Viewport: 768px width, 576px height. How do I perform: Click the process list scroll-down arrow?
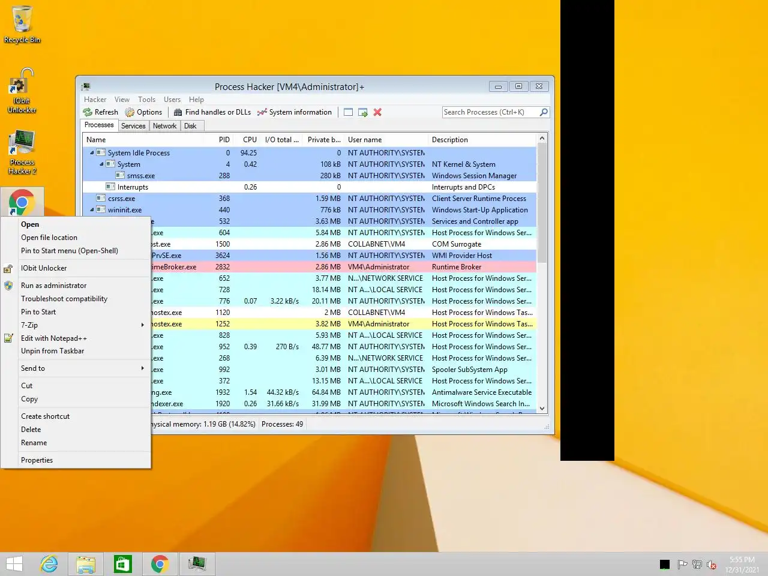[x=542, y=409]
